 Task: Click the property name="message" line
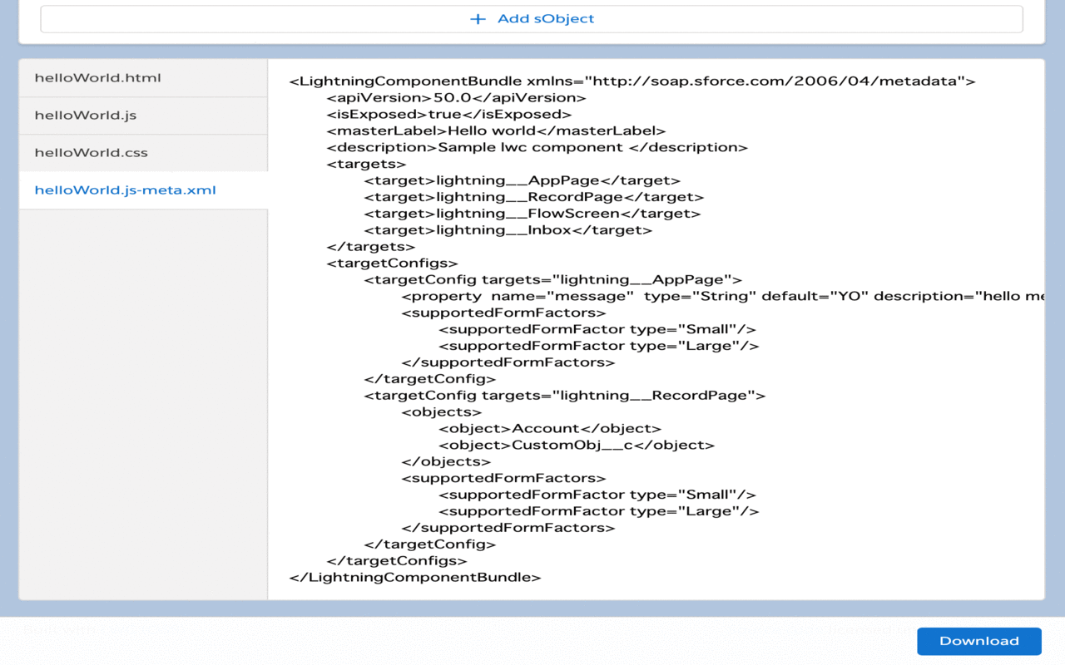[x=721, y=297]
